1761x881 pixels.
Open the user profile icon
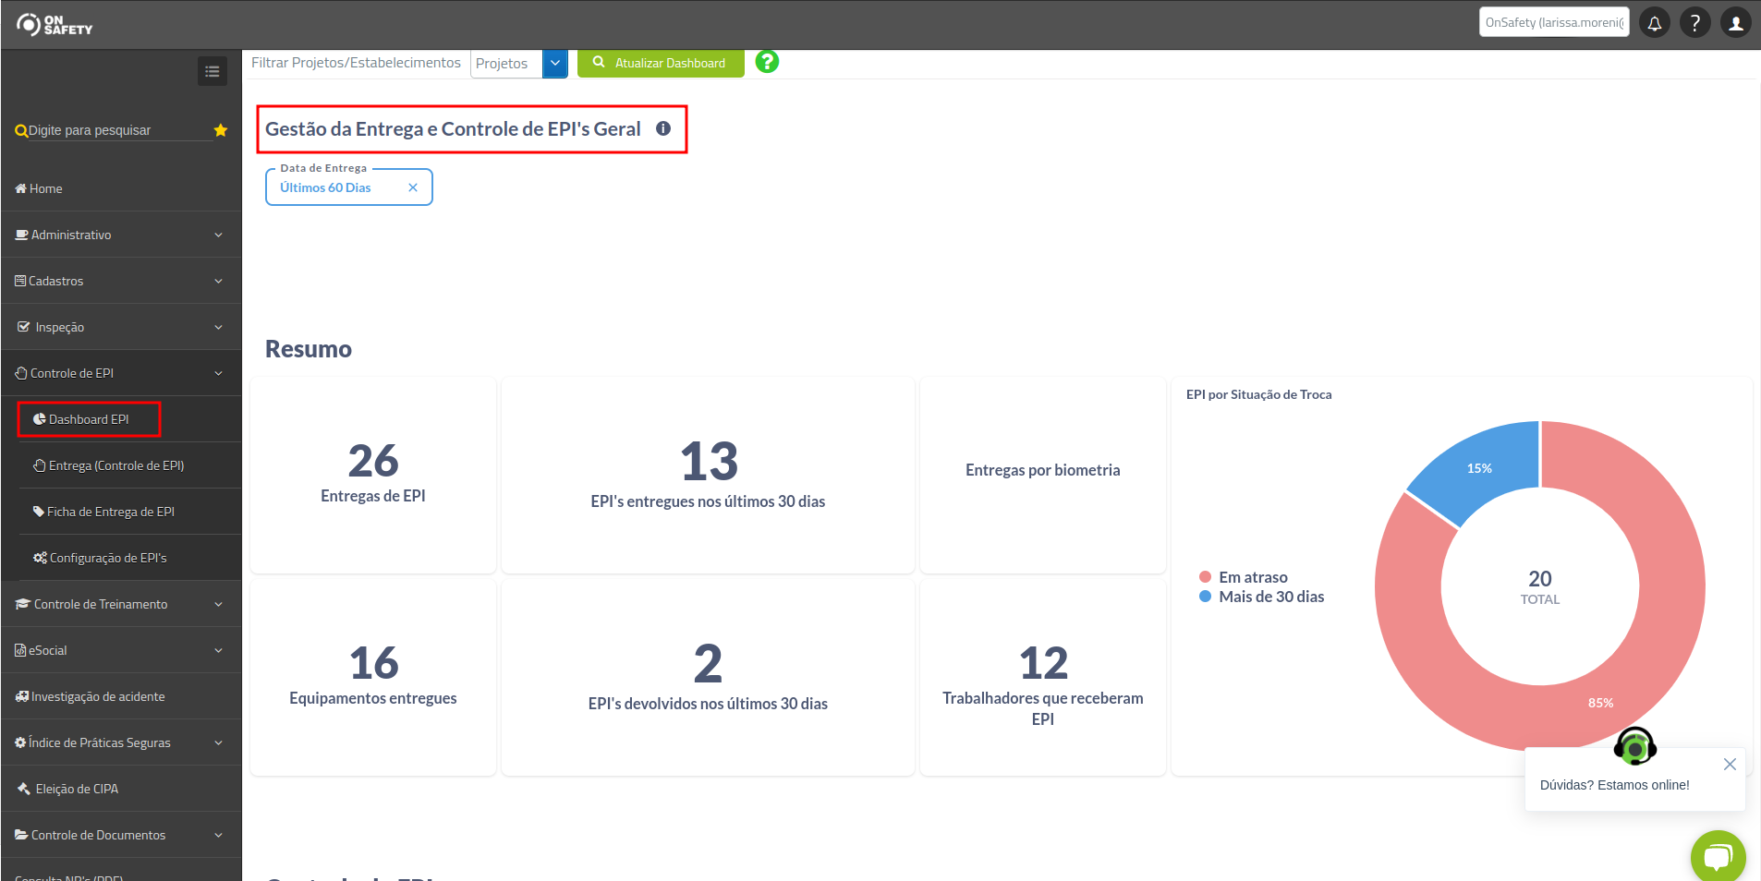[x=1735, y=23]
